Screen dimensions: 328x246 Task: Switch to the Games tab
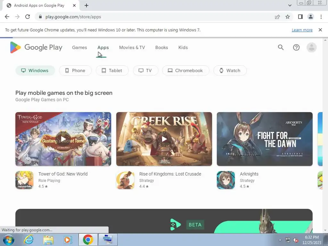(79, 47)
